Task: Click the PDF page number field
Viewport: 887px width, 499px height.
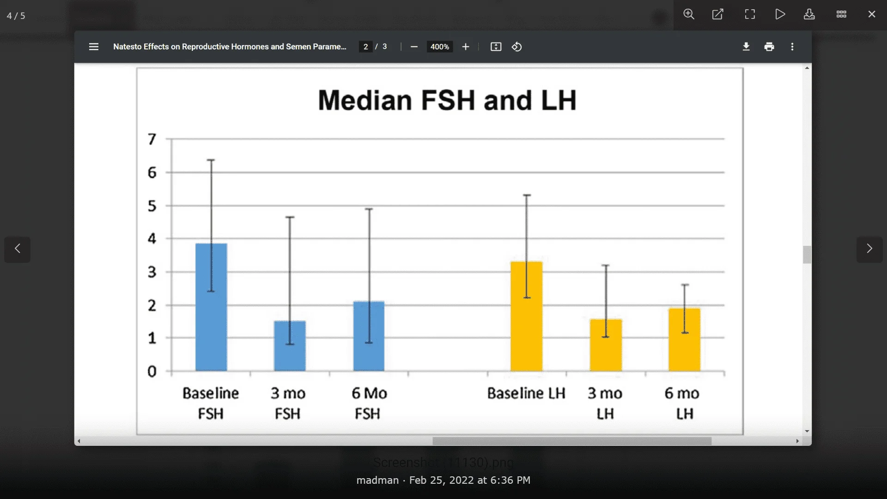Action: pos(365,47)
